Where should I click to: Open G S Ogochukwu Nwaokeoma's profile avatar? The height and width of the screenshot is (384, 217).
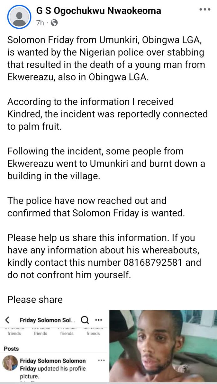pyautogui.click(x=19, y=17)
